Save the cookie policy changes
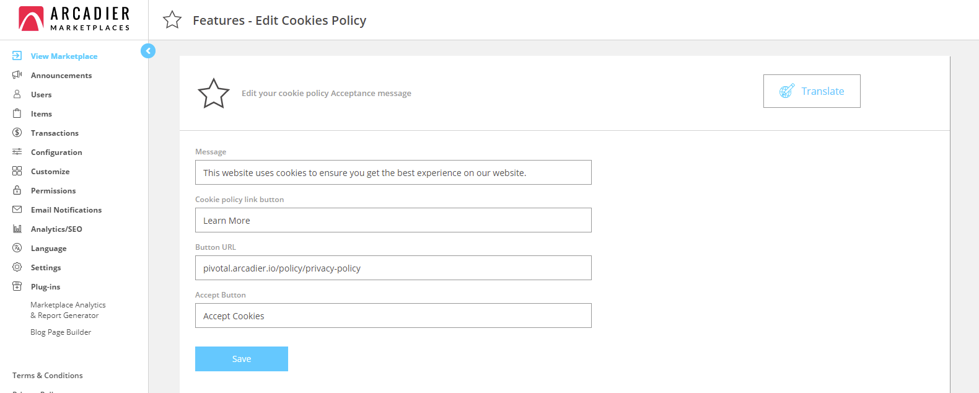 coord(242,359)
